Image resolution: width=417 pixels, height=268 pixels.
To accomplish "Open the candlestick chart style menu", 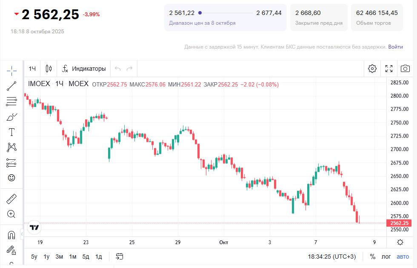I will pyautogui.click(x=49, y=69).
